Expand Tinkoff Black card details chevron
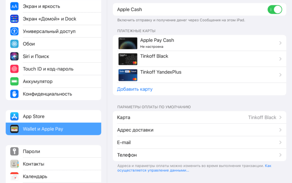292x183 pixels. pos(280,59)
